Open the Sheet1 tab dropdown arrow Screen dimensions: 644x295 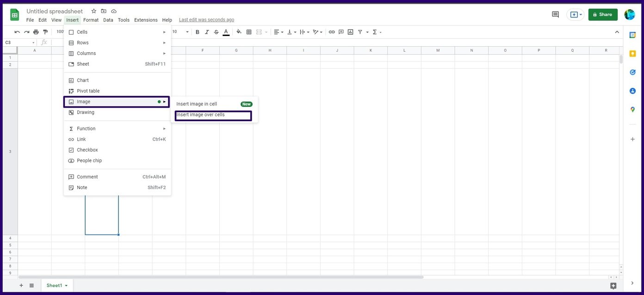click(66, 286)
